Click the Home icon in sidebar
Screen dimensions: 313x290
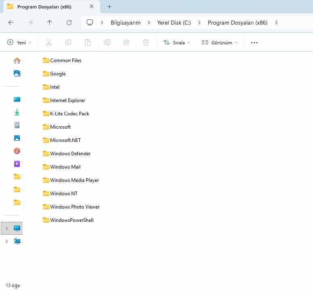pos(17,61)
